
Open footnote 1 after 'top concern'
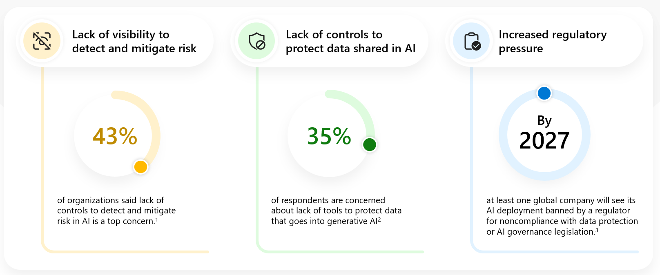click(156, 220)
